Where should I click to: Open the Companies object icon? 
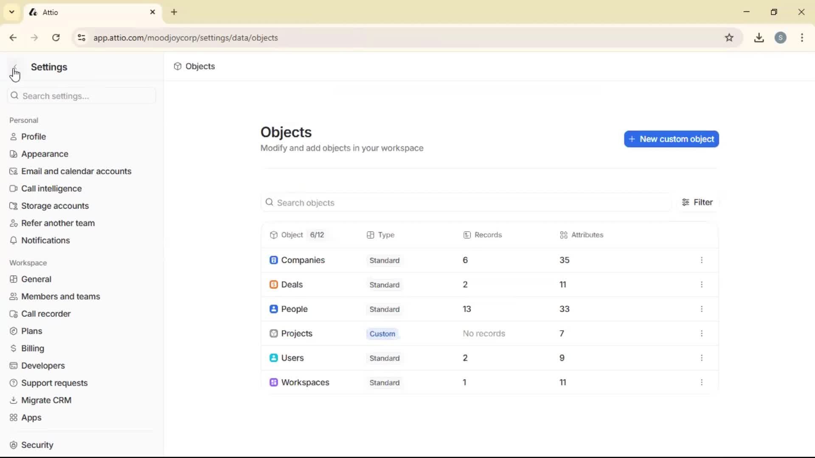(274, 260)
